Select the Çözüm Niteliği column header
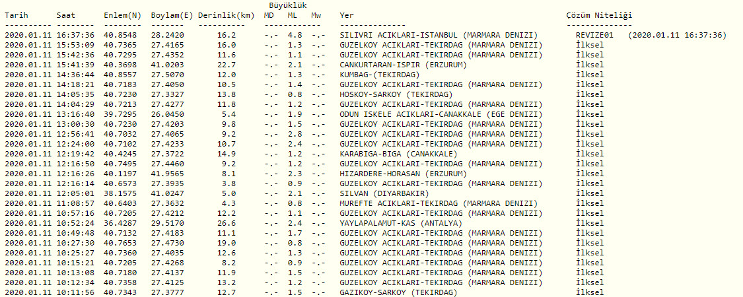Screen dimensions: 743x297 (599, 15)
